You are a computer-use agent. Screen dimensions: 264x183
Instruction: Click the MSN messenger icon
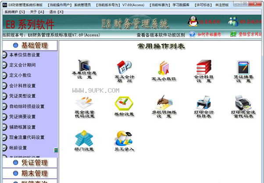[x=233, y=22]
